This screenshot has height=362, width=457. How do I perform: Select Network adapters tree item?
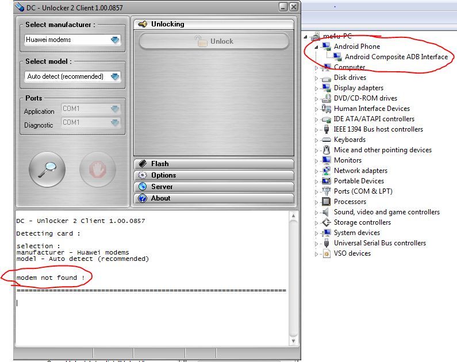360,171
